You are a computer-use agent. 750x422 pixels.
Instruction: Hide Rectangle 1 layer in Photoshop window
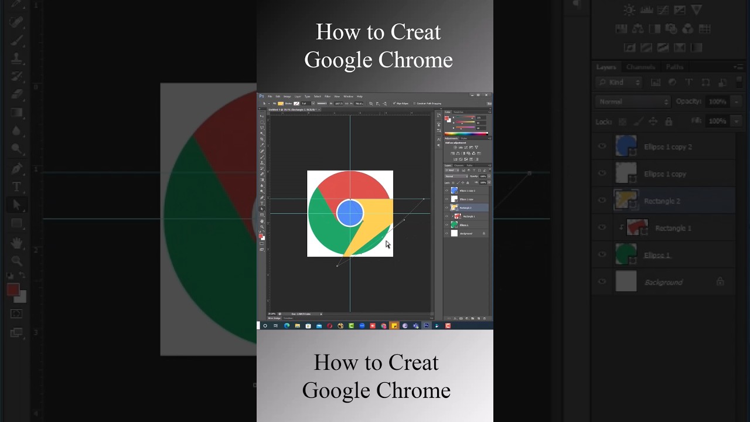tap(446, 216)
